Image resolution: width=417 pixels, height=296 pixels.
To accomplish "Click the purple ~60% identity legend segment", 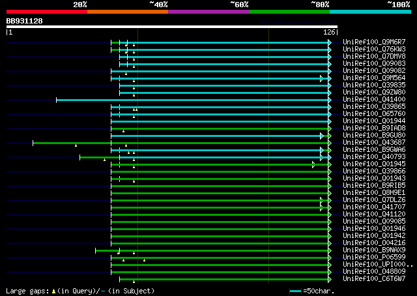I will click(208, 12).
